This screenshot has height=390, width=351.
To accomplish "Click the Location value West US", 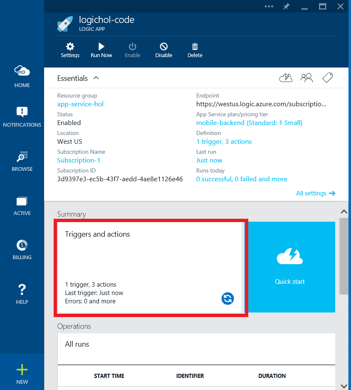I will [x=69, y=142].
